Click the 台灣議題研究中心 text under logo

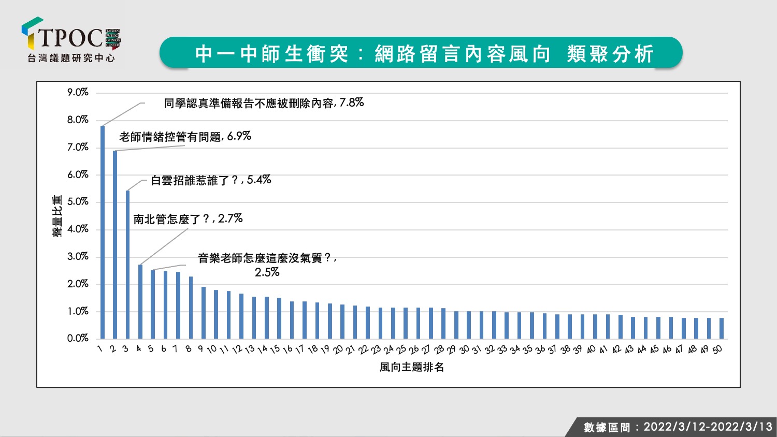point(71,59)
